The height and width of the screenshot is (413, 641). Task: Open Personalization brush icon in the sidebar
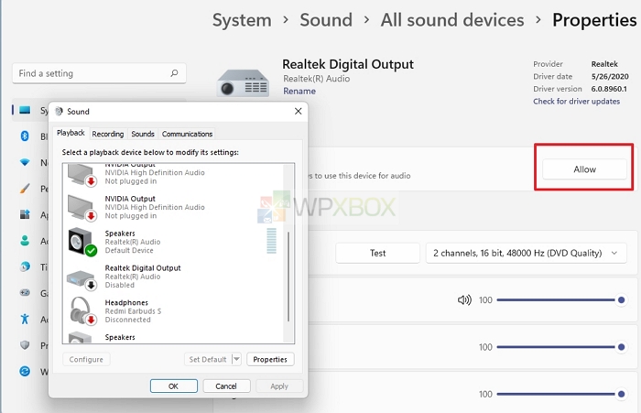point(25,189)
